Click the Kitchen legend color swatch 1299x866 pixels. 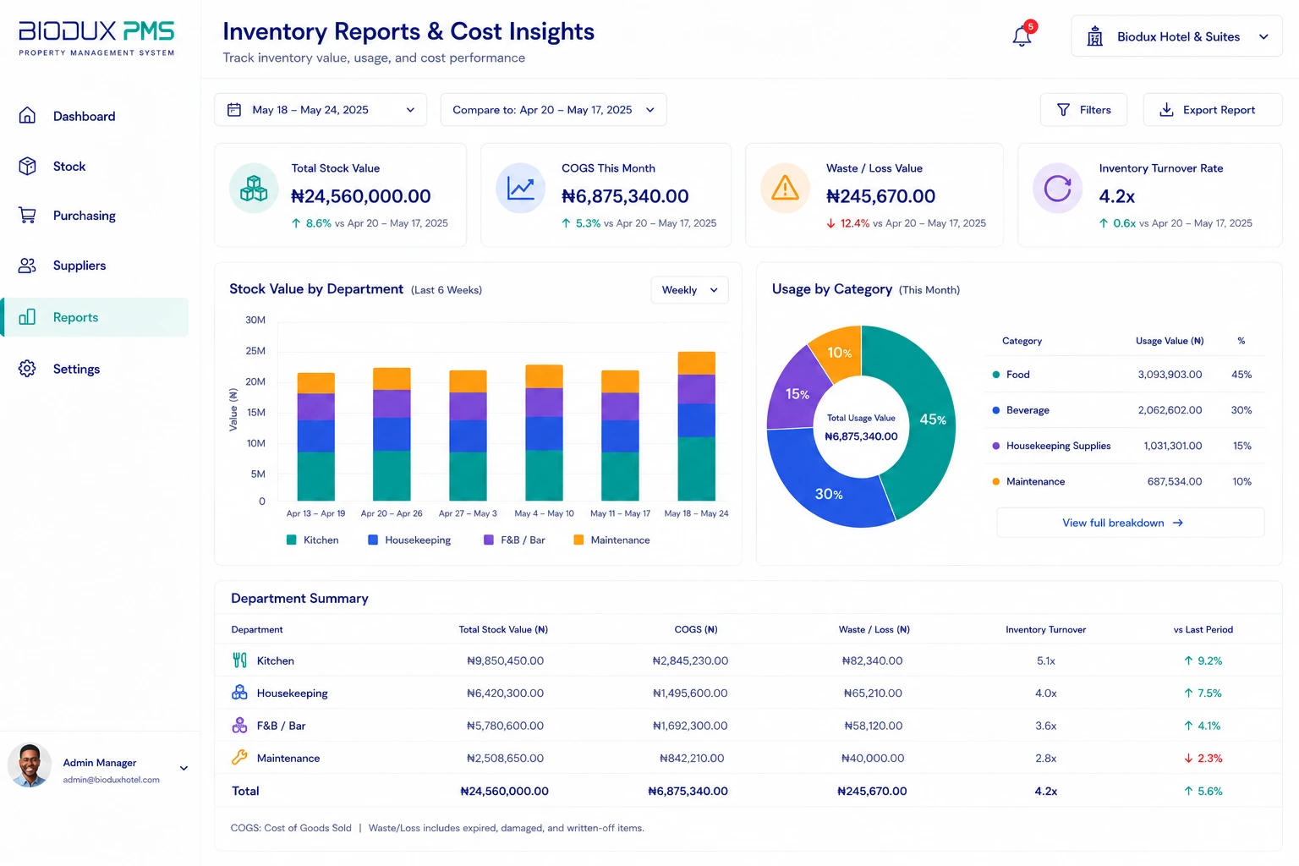[292, 540]
